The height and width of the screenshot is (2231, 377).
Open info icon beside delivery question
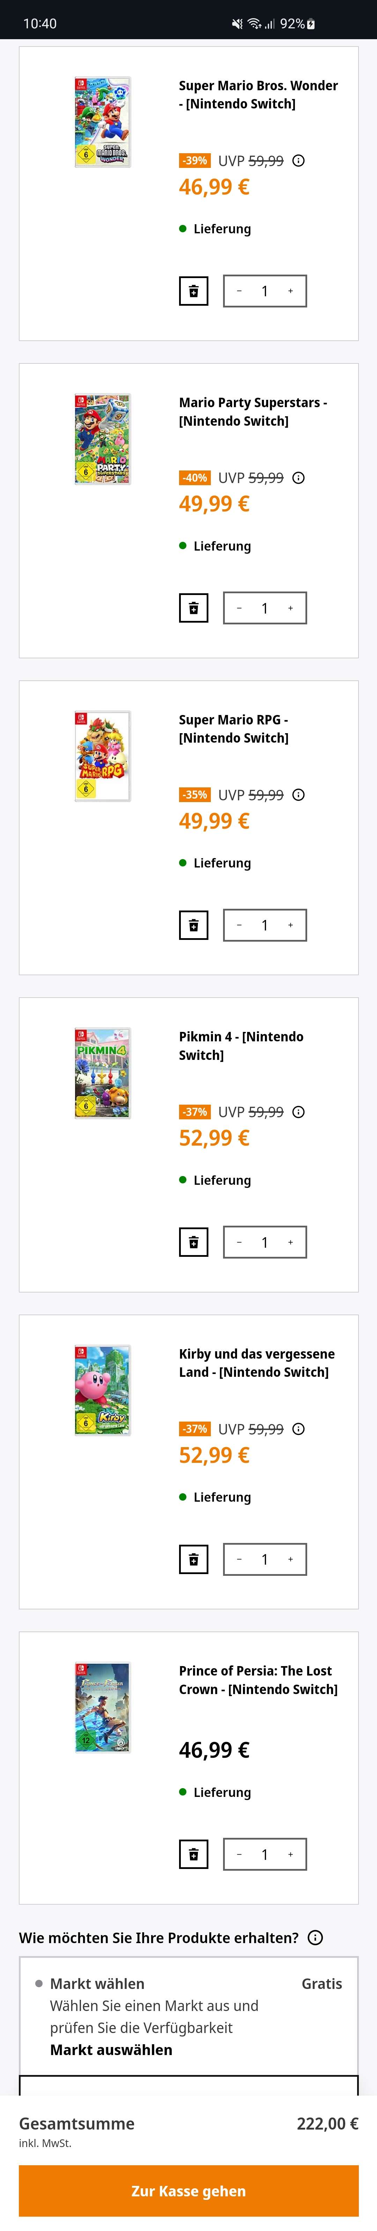coord(316,1938)
